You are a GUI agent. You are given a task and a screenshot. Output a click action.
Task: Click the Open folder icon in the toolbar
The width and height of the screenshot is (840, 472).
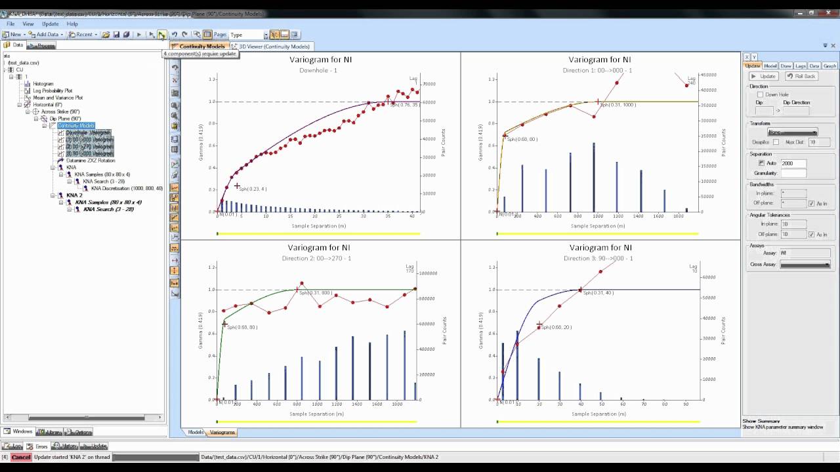(106, 34)
